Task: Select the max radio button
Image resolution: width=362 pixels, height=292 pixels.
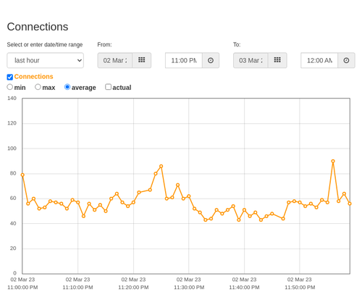Action: pos(38,87)
